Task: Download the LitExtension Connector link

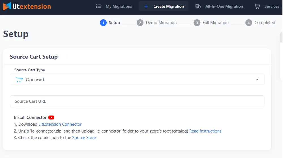Action: tap(60, 124)
